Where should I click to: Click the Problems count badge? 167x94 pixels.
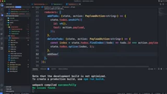(48, 69)
